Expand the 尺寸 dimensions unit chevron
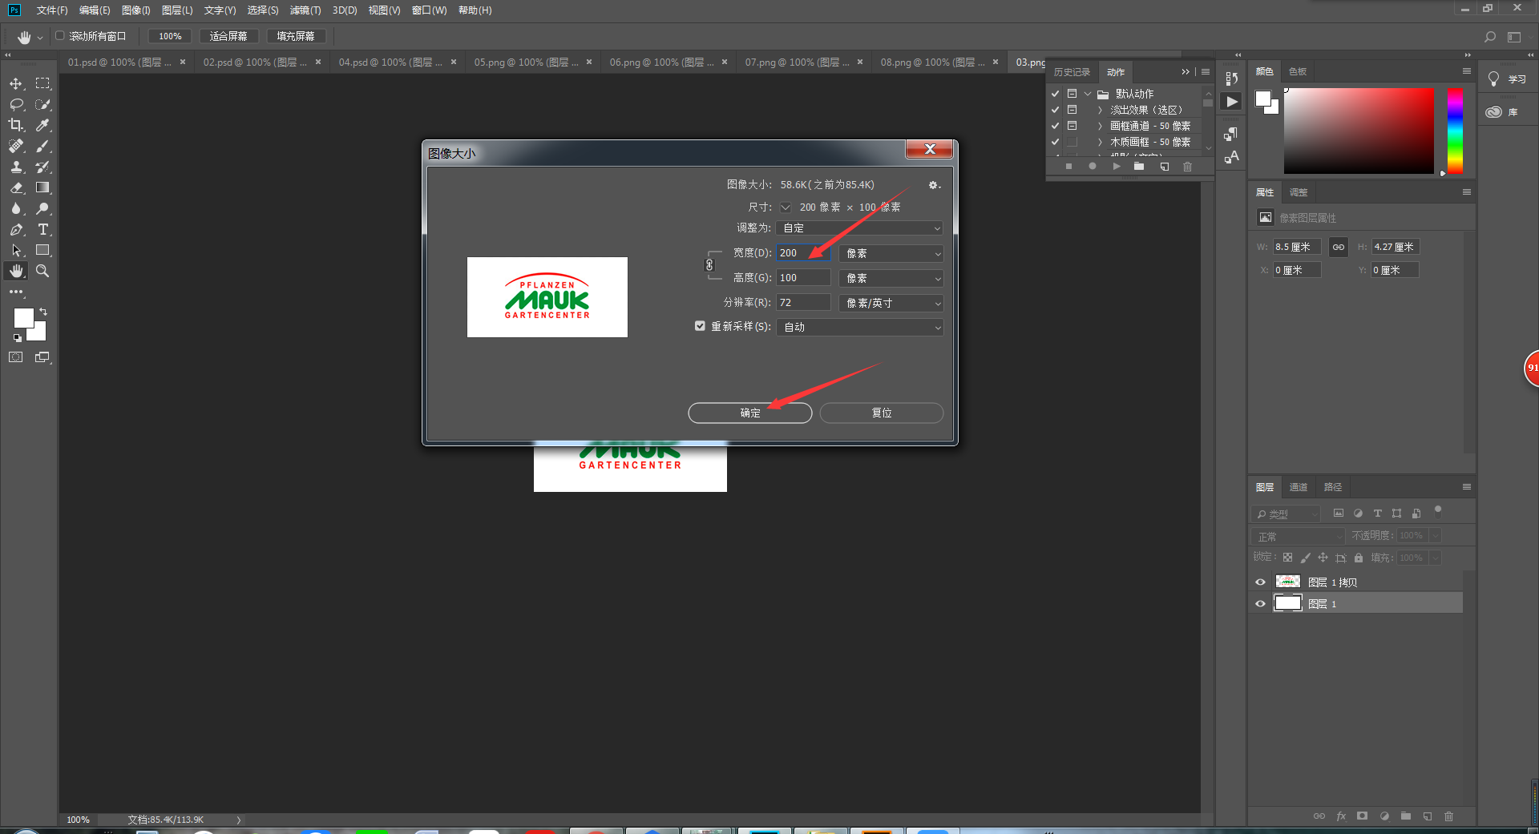The width and height of the screenshot is (1539, 834). 786,207
